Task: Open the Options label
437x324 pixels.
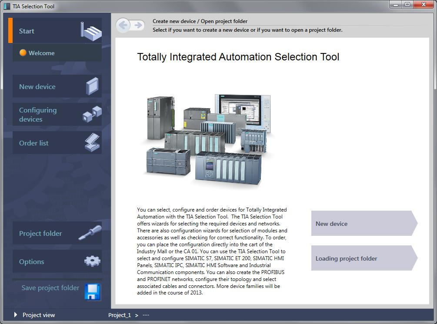Action: tap(31, 261)
